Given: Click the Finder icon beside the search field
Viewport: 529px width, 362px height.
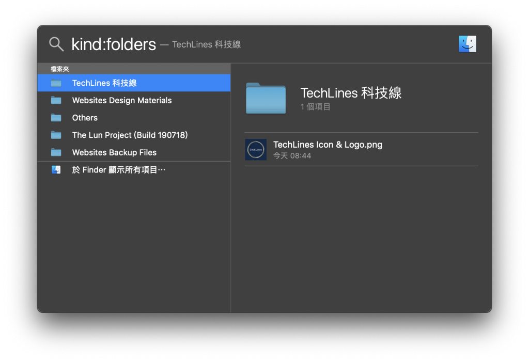Looking at the screenshot, I should pyautogui.click(x=467, y=44).
